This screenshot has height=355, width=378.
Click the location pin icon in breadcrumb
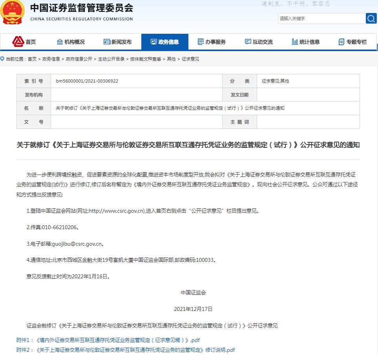(2, 59)
